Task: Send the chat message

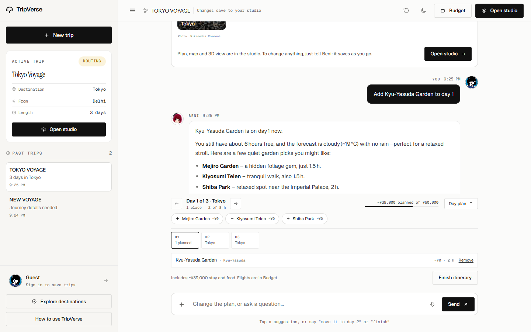Action: (458, 304)
